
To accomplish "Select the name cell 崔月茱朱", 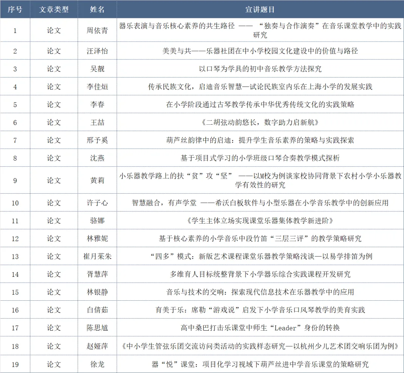I will coord(97,256).
